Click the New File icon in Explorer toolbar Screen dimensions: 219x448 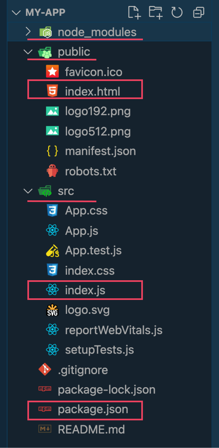coord(134,12)
